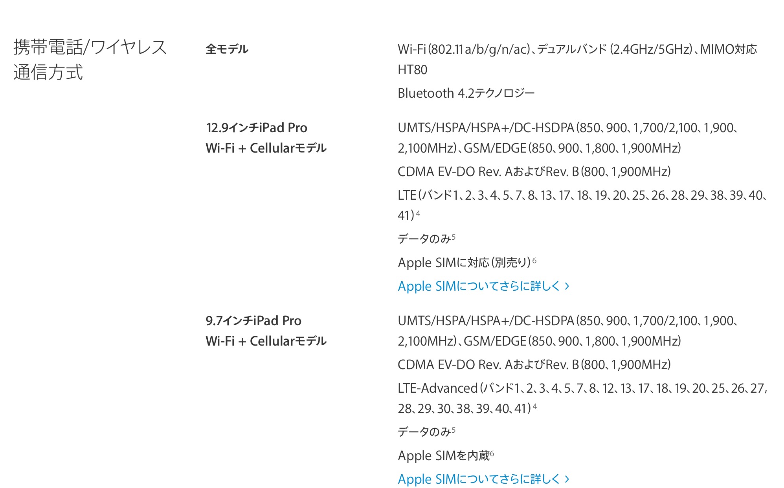Viewport: 784px width, 488px height.
Task: Click footnote 5 beside 9.7-inch データのみ
Action: tap(454, 430)
